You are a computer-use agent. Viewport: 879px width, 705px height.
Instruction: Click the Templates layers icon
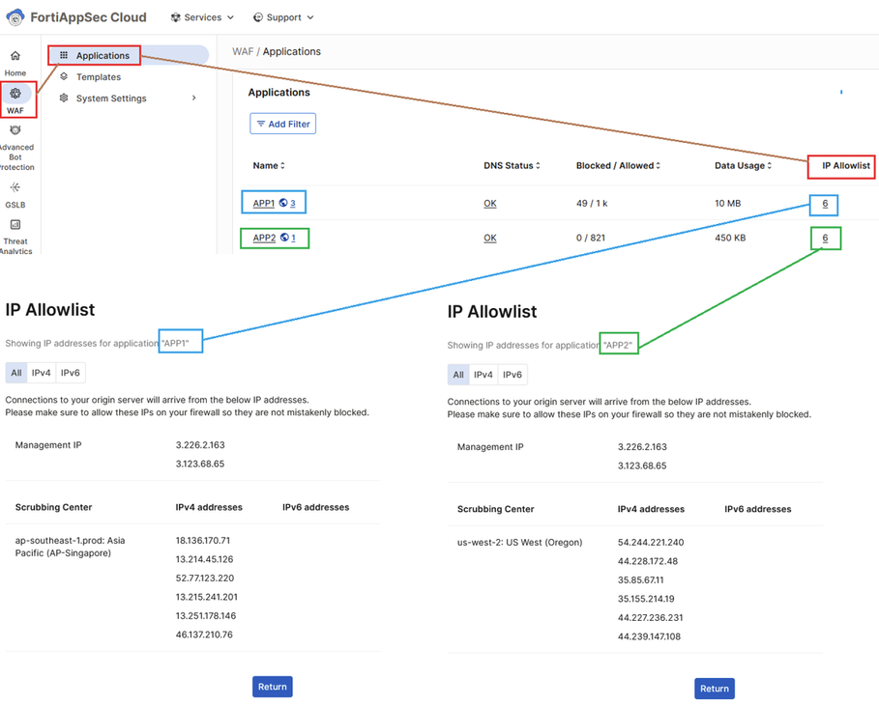(x=64, y=76)
